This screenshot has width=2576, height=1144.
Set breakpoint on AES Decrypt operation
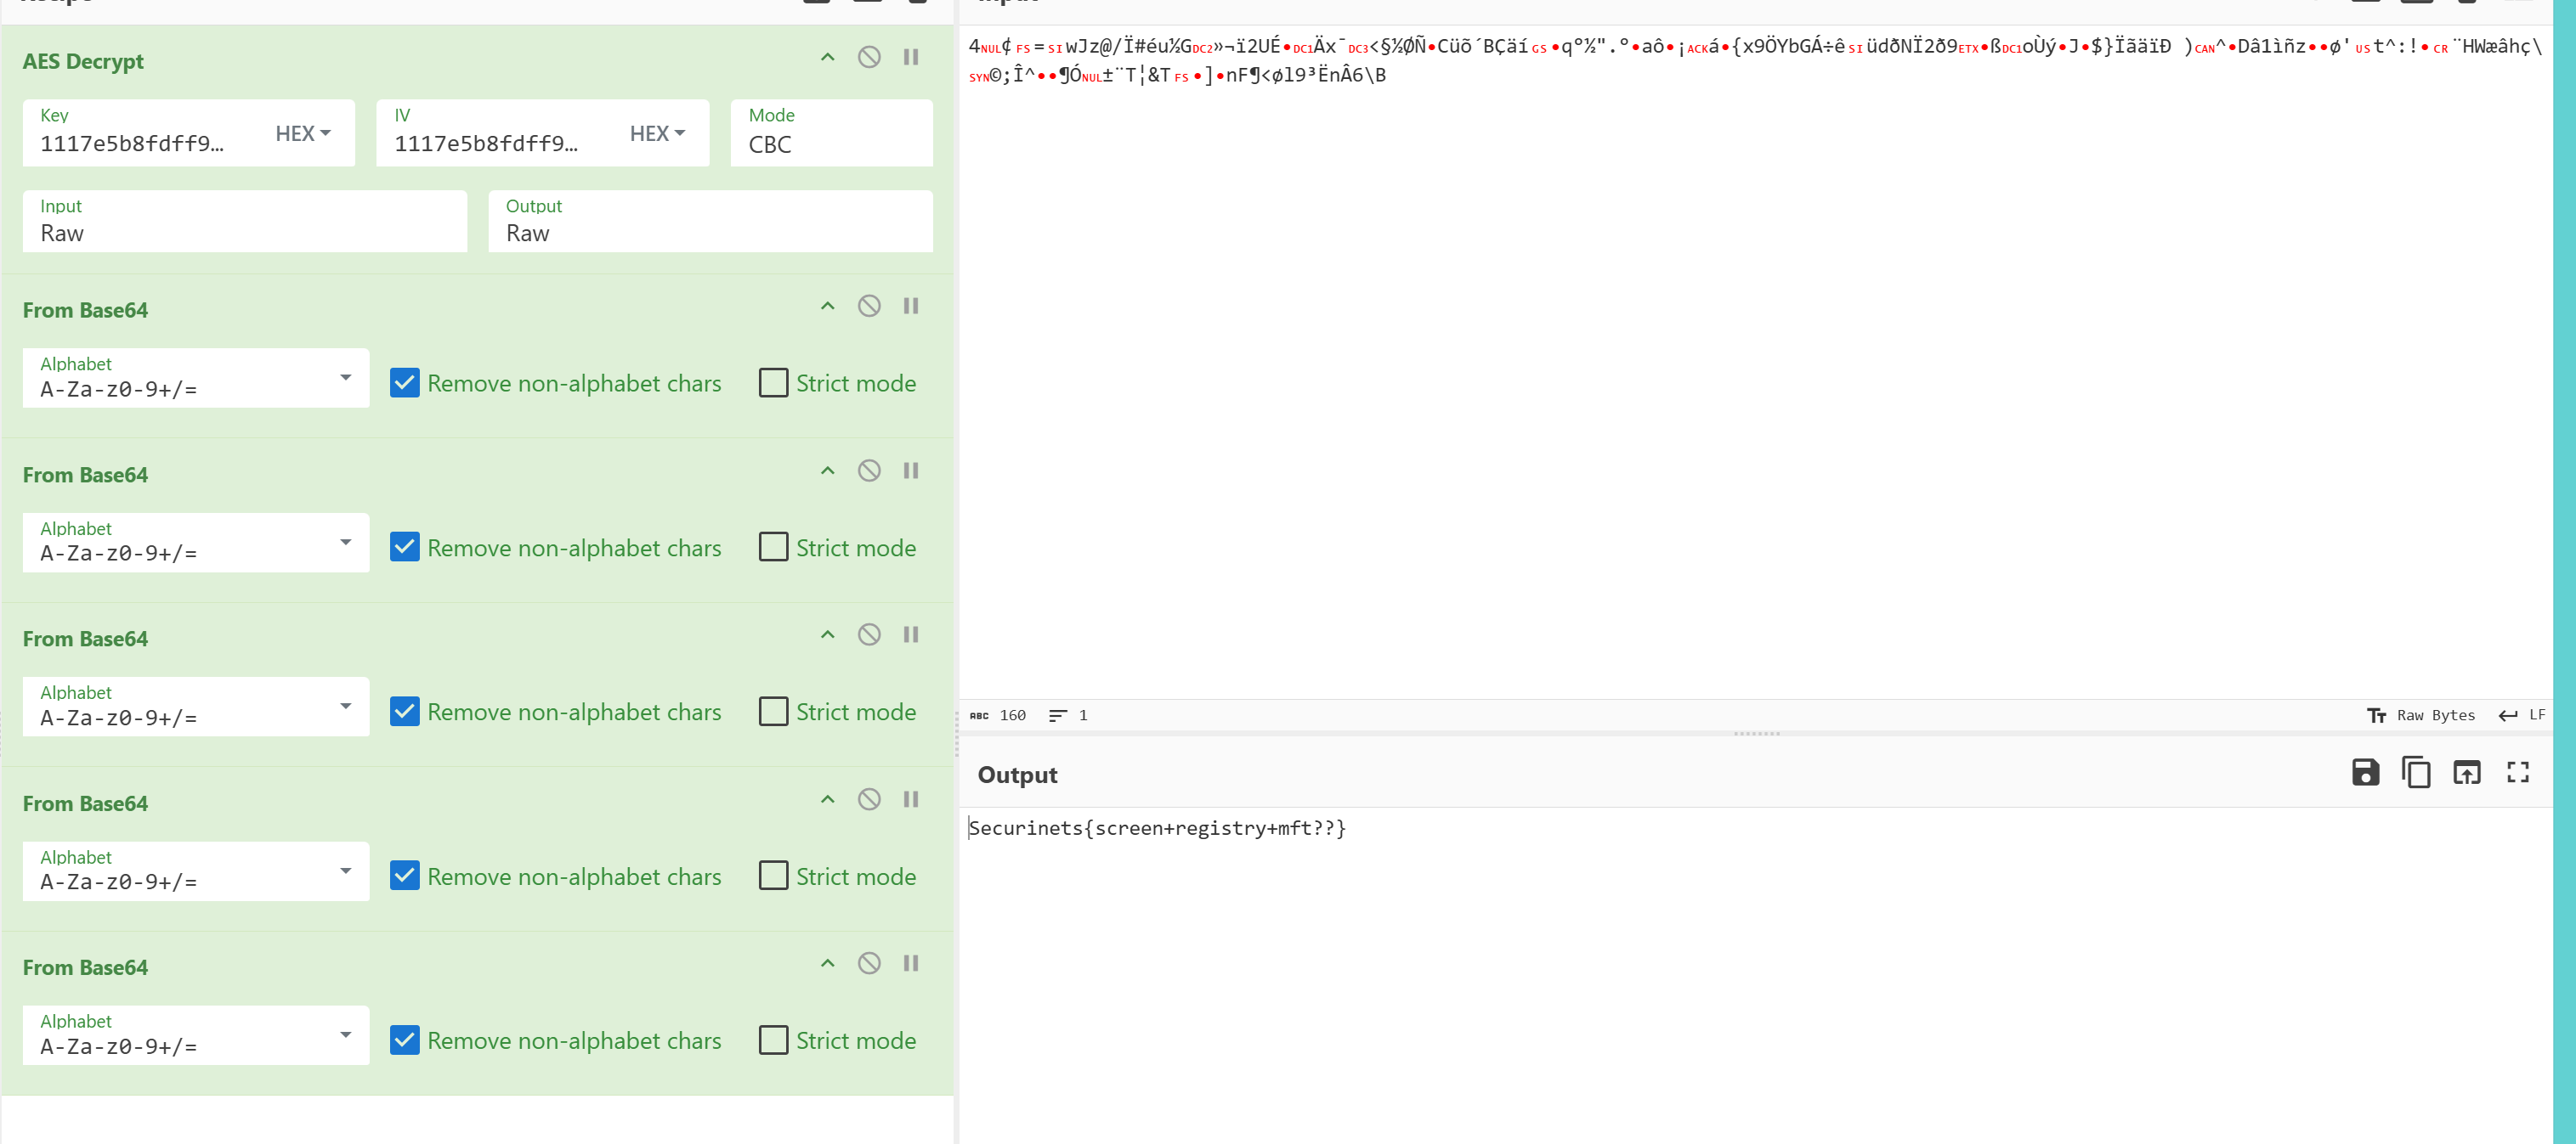coord(910,57)
